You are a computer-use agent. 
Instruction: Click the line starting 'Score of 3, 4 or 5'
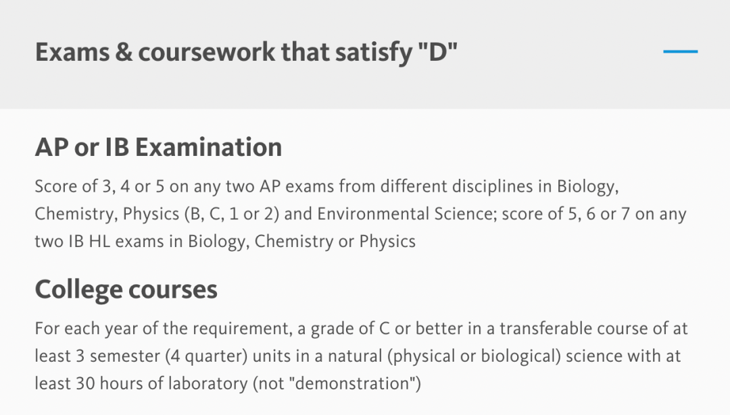click(x=326, y=186)
